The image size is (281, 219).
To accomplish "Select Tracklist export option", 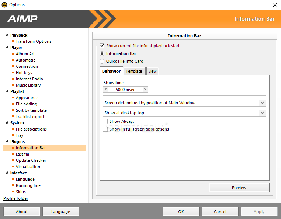I will pyautogui.click(x=30, y=117).
